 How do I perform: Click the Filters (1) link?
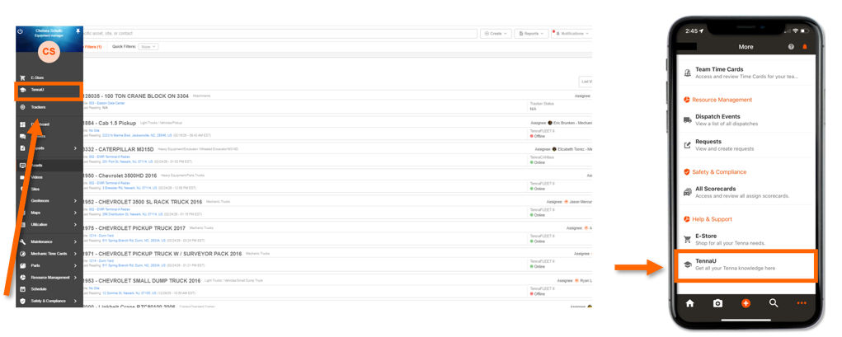point(93,47)
